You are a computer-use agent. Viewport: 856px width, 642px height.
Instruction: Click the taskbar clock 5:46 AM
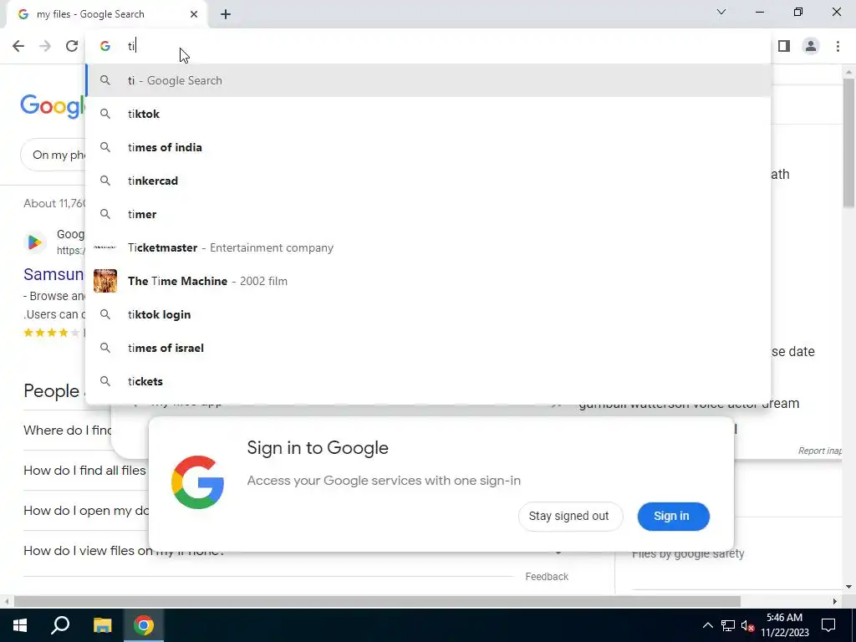tap(784, 625)
